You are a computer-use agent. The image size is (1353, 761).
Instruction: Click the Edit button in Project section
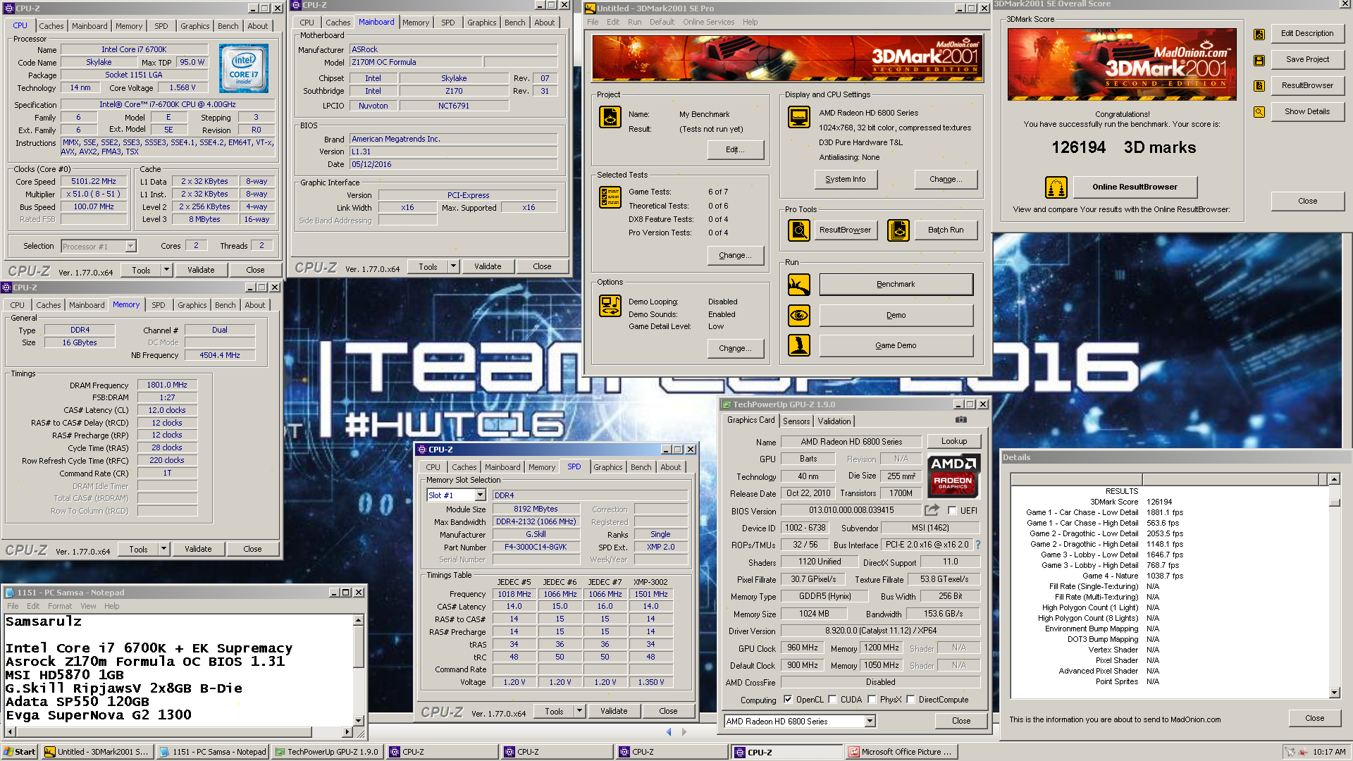pyautogui.click(x=735, y=149)
